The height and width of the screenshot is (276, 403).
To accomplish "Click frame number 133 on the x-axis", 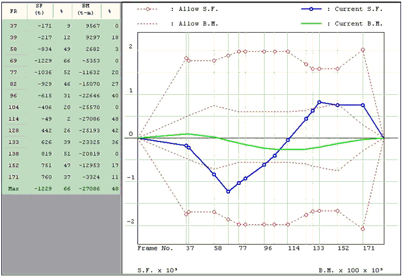I will pos(318,247).
